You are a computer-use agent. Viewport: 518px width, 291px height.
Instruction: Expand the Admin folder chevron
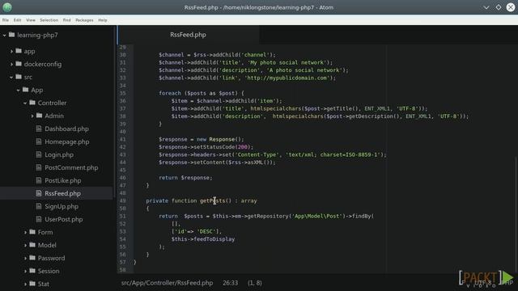(32, 116)
